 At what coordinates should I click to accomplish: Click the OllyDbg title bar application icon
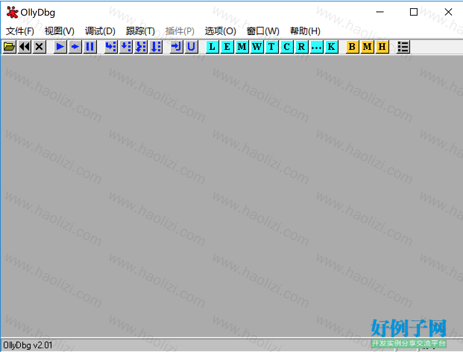12,12
